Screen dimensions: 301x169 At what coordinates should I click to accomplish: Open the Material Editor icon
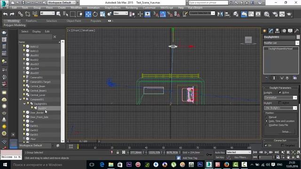click(x=267, y=14)
